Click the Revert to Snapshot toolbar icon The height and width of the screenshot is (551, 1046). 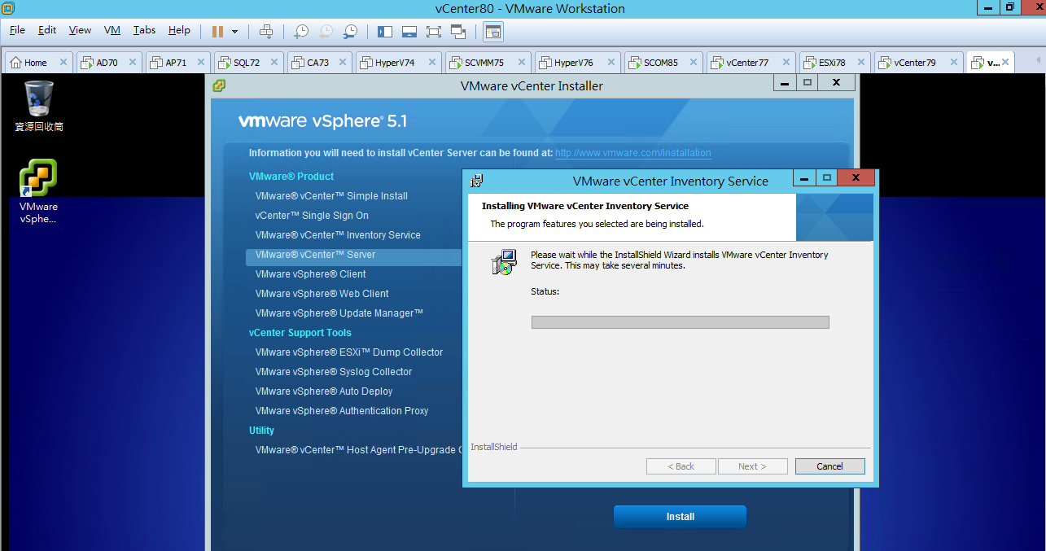326,31
